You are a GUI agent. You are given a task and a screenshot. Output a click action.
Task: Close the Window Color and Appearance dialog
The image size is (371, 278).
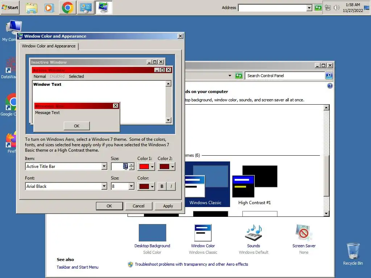click(180, 36)
